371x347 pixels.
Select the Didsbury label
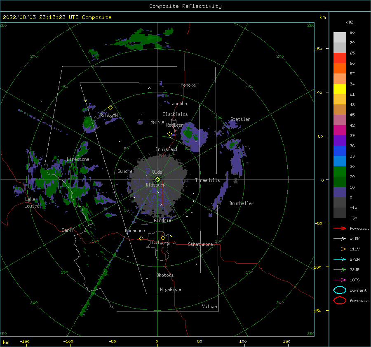pyautogui.click(x=155, y=185)
